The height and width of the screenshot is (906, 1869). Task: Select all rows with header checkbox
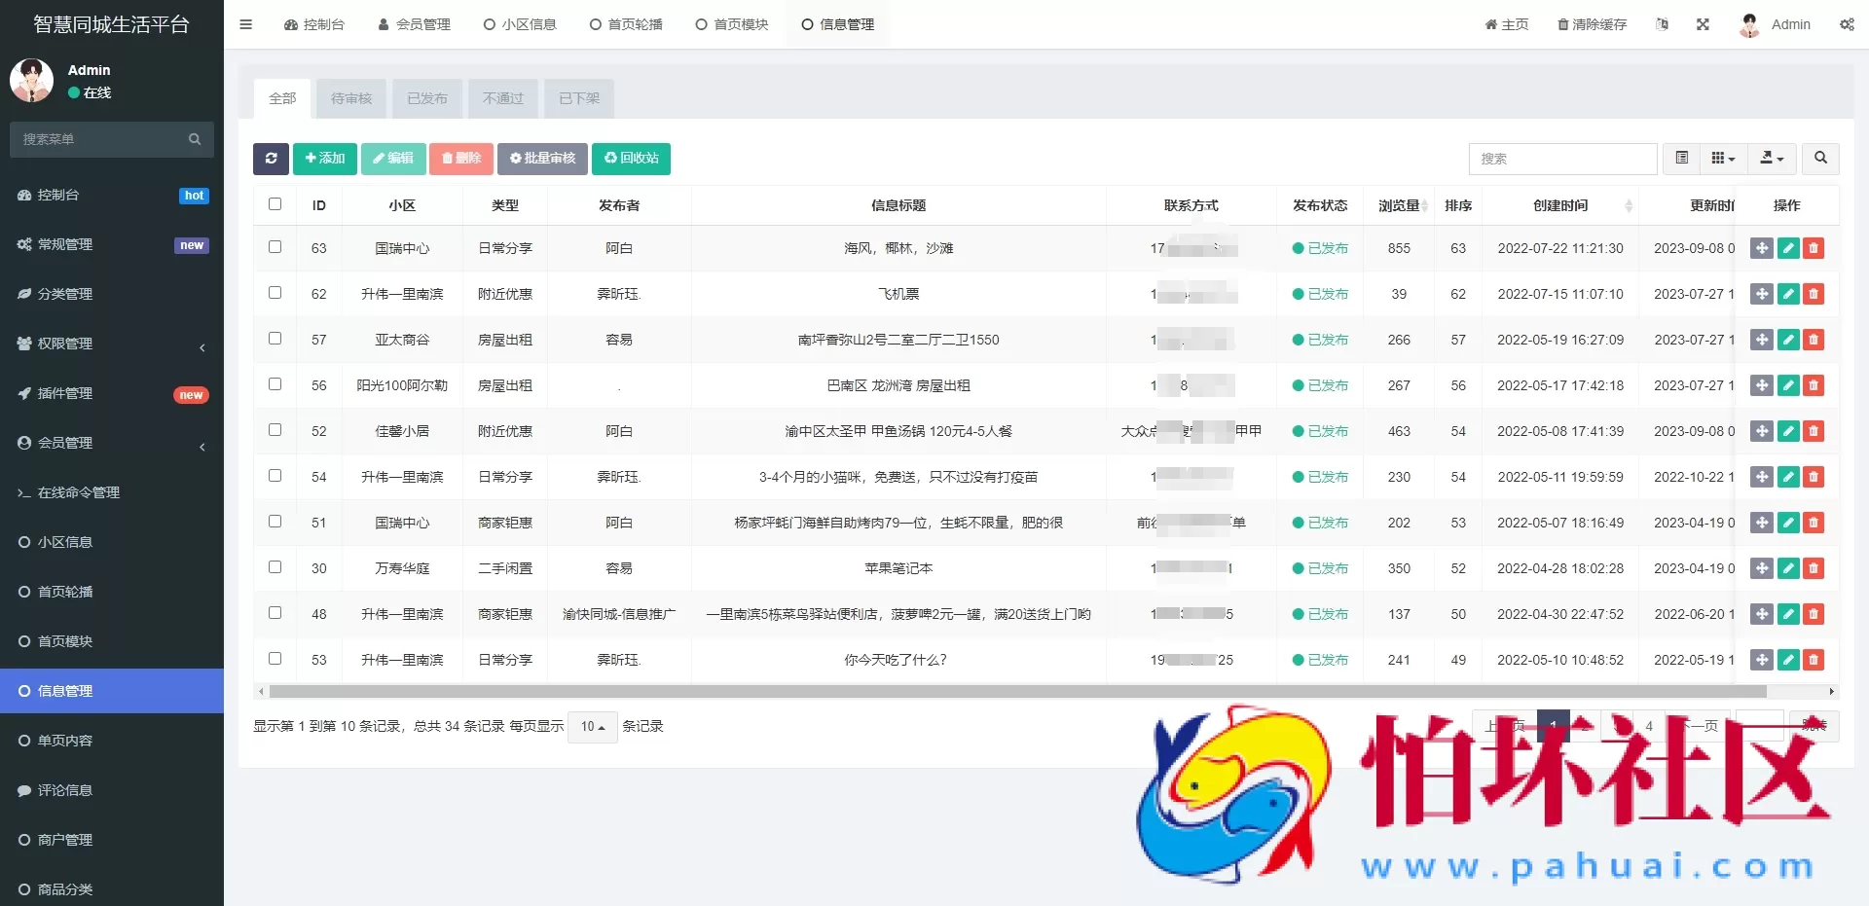coord(275,204)
